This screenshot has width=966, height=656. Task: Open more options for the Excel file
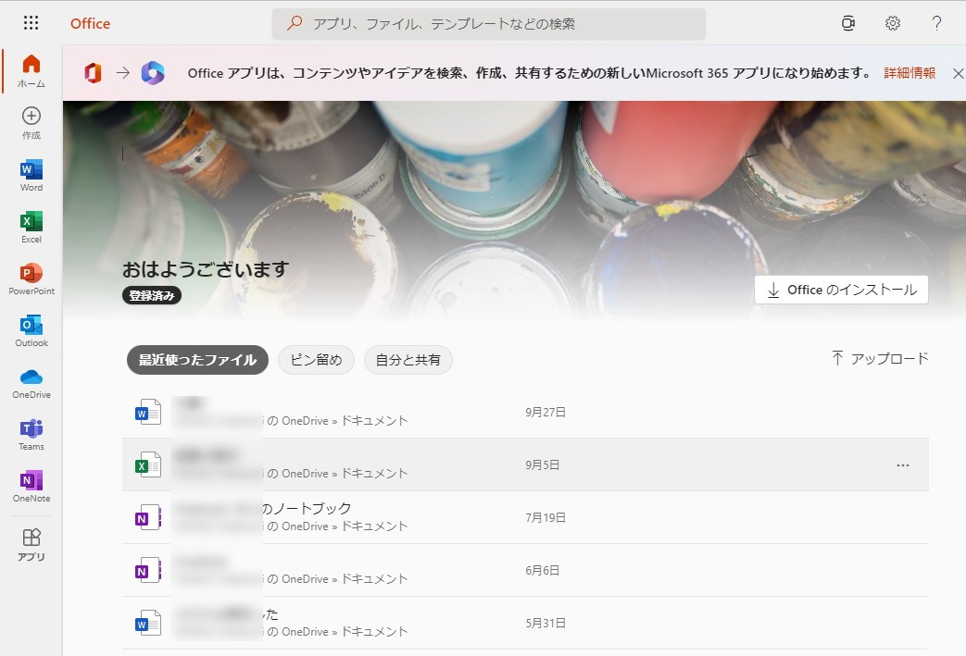pyautogui.click(x=903, y=465)
